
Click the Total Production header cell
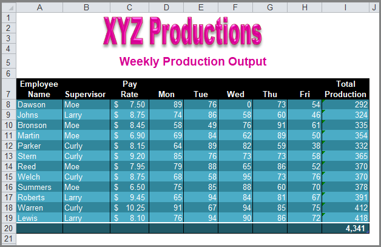[346, 89]
